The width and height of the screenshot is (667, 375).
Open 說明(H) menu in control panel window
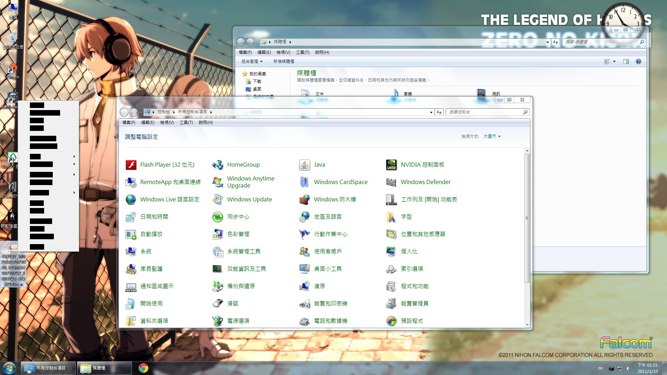click(x=206, y=123)
